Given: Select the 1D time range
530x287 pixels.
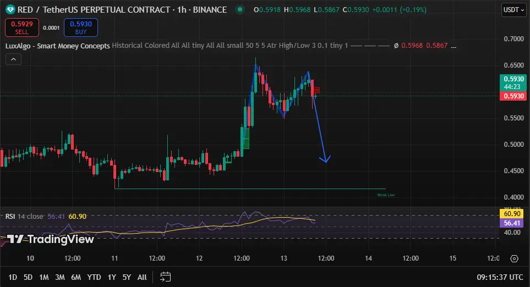Looking at the screenshot, I should click(x=13, y=277).
